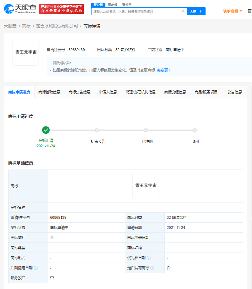
Task: Click help icon next to 优先权日期
Action: tap(149, 258)
